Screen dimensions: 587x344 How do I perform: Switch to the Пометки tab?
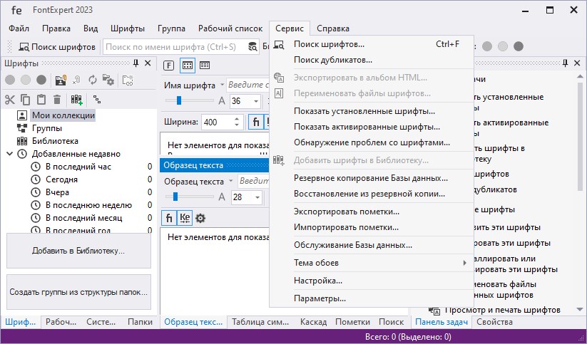[352, 322]
